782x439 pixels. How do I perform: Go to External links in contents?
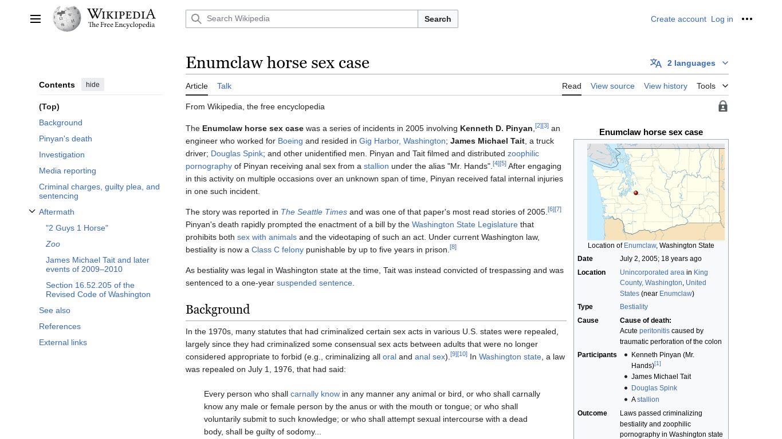(x=63, y=342)
